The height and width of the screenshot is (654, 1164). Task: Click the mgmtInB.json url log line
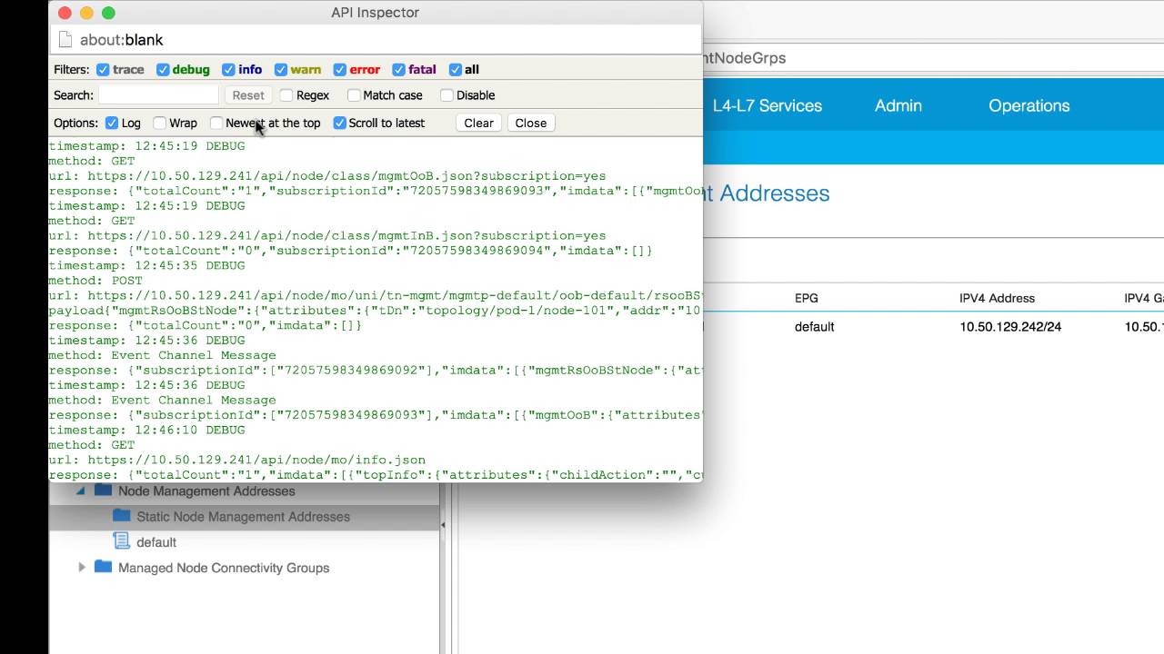click(x=327, y=236)
